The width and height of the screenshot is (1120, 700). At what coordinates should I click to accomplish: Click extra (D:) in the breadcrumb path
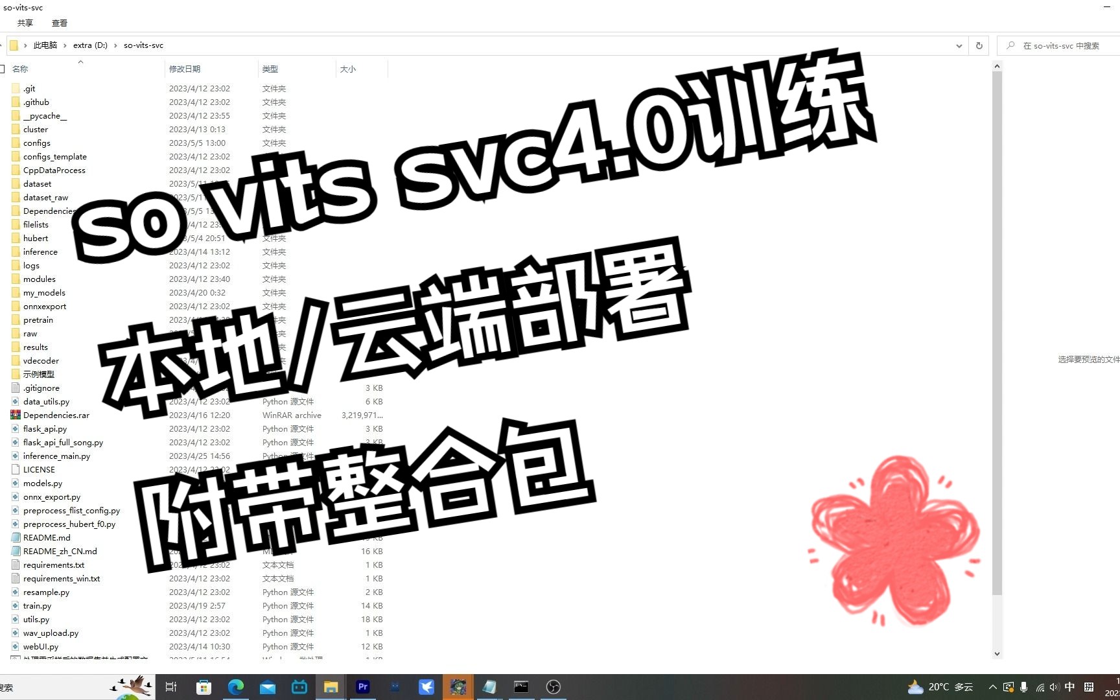[89, 45]
